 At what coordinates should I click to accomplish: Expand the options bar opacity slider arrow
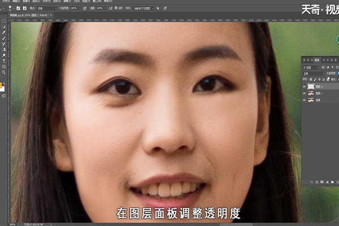click(79, 8)
